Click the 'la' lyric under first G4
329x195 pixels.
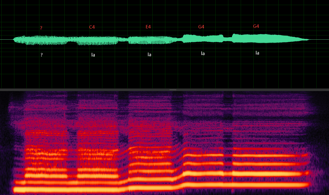[x=203, y=53]
